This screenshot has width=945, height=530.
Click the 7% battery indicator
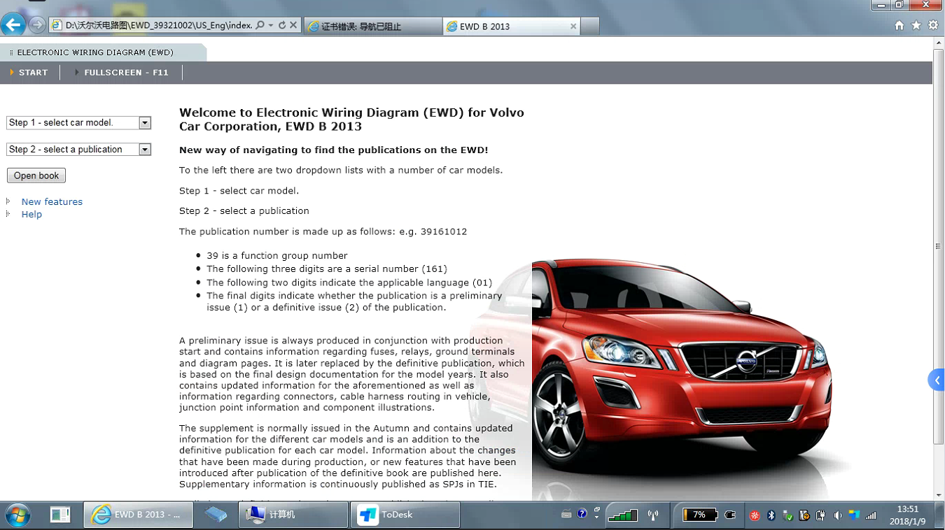coord(699,515)
